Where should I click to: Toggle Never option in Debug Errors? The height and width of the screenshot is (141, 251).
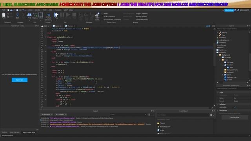click(x=105, y=14)
